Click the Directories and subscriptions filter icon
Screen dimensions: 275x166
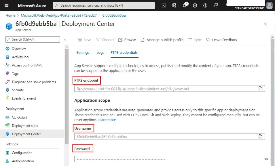[x=174, y=5]
